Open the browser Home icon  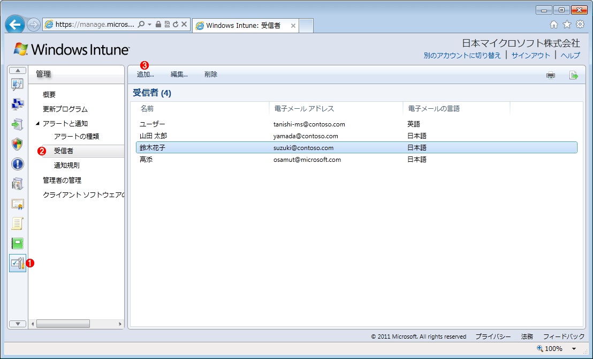click(x=554, y=25)
